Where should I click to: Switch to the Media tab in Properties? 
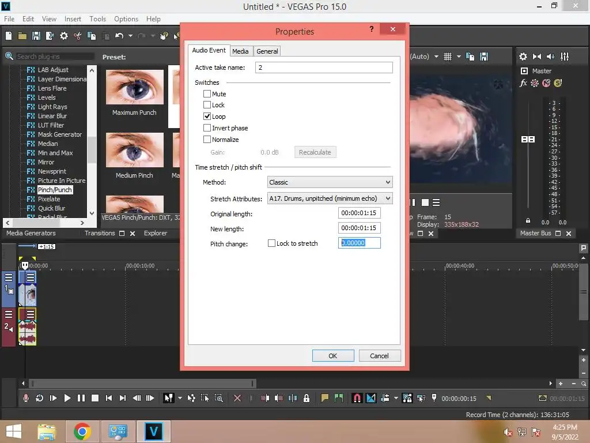pyautogui.click(x=240, y=51)
